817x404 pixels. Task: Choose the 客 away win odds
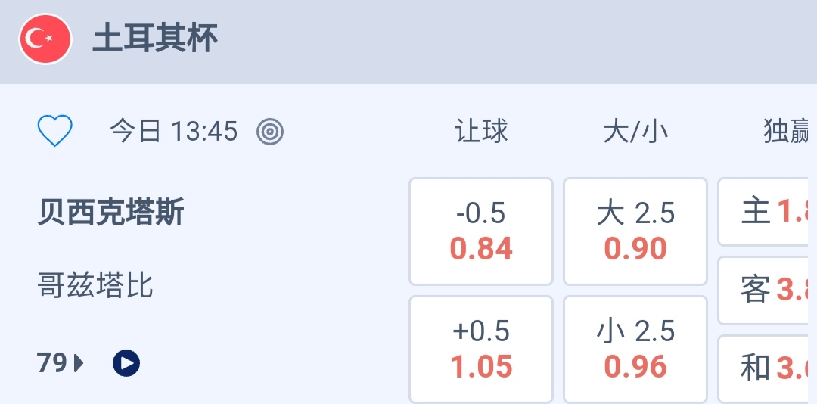767,290
